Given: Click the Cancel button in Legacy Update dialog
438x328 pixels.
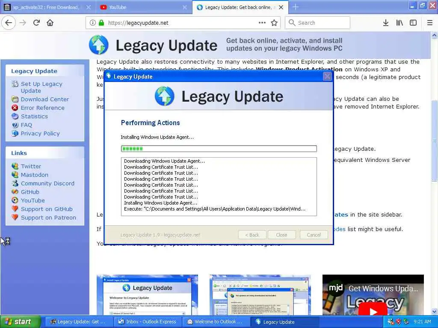Looking at the screenshot, I should click(314, 235).
